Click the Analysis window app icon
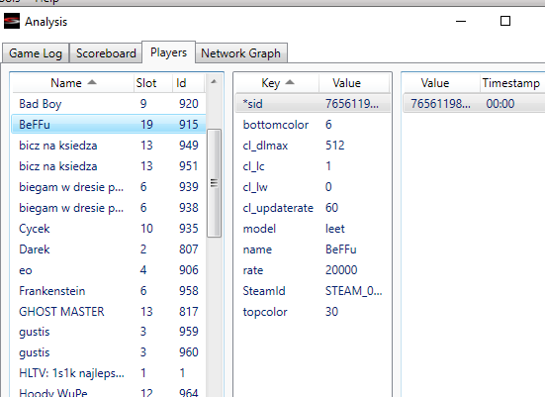Viewport: 545px width, 397px height. click(12, 21)
